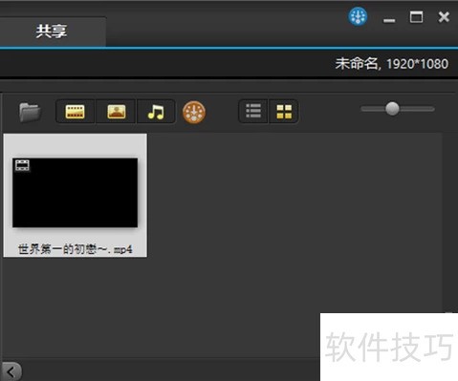Open the orange get-more-content icon

coord(194,112)
